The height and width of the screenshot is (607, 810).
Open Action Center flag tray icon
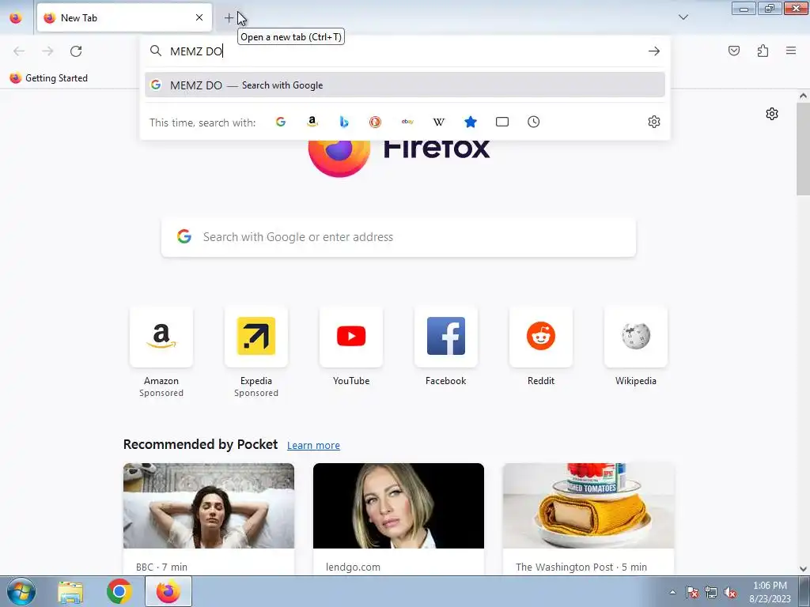692,592
